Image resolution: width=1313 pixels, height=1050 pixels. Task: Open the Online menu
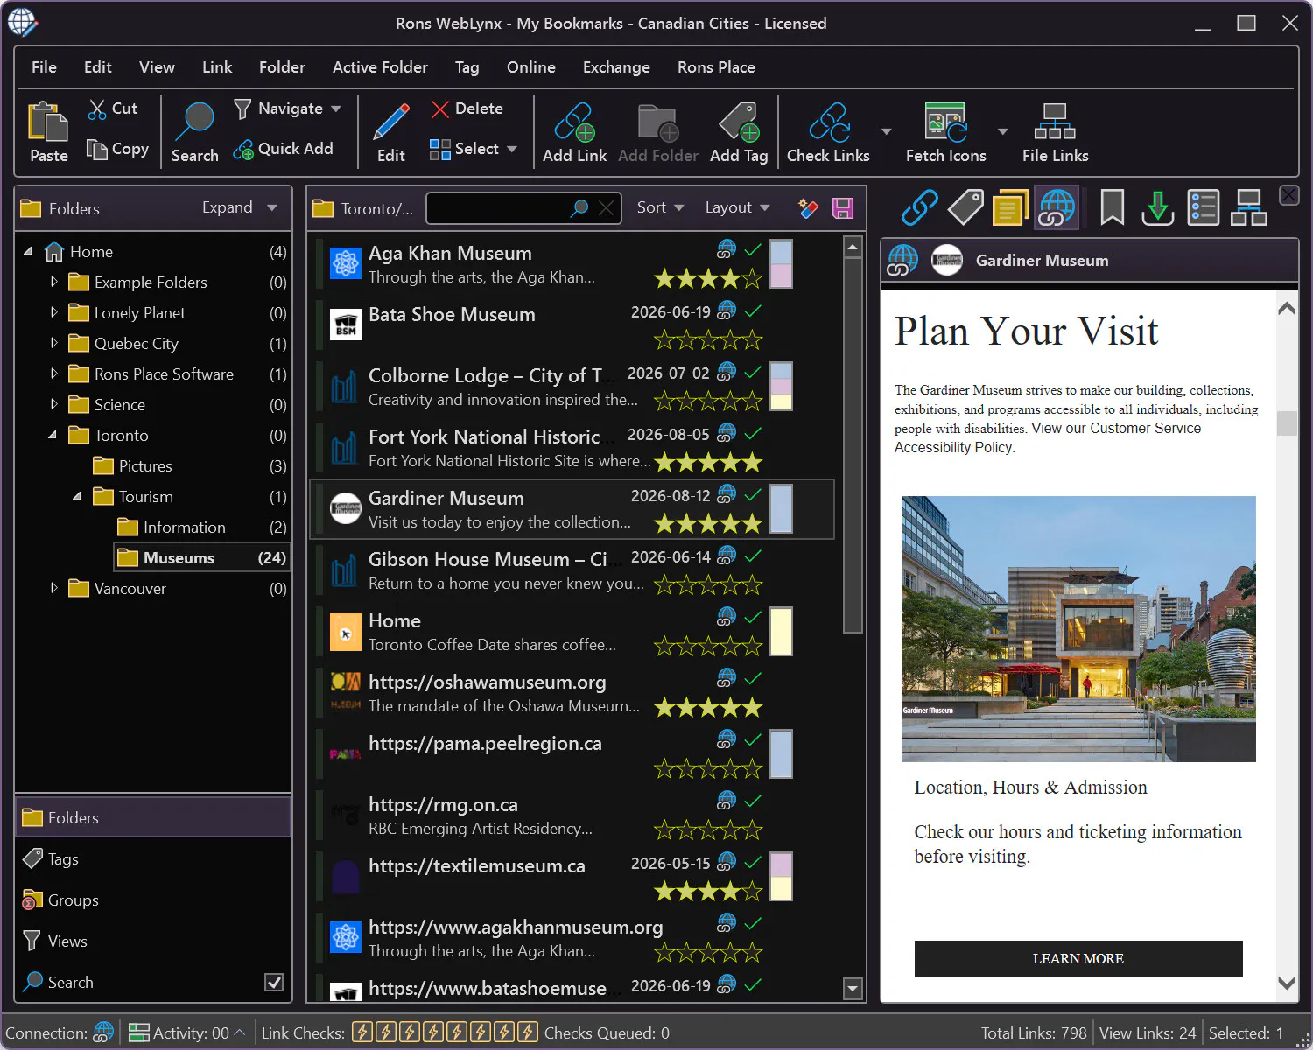[x=530, y=67]
